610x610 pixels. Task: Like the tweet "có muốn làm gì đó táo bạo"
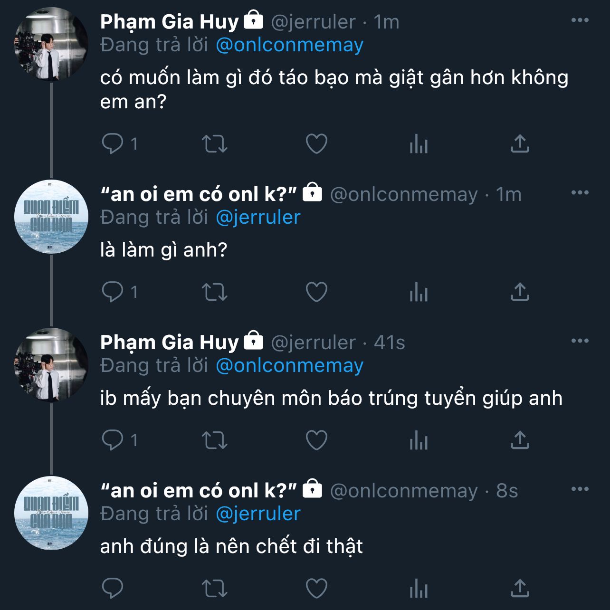tap(316, 143)
